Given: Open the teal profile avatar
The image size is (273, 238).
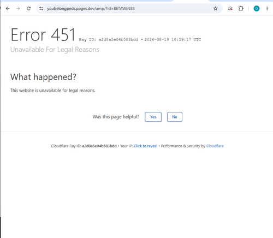Looking at the screenshot, I should click(257, 8).
